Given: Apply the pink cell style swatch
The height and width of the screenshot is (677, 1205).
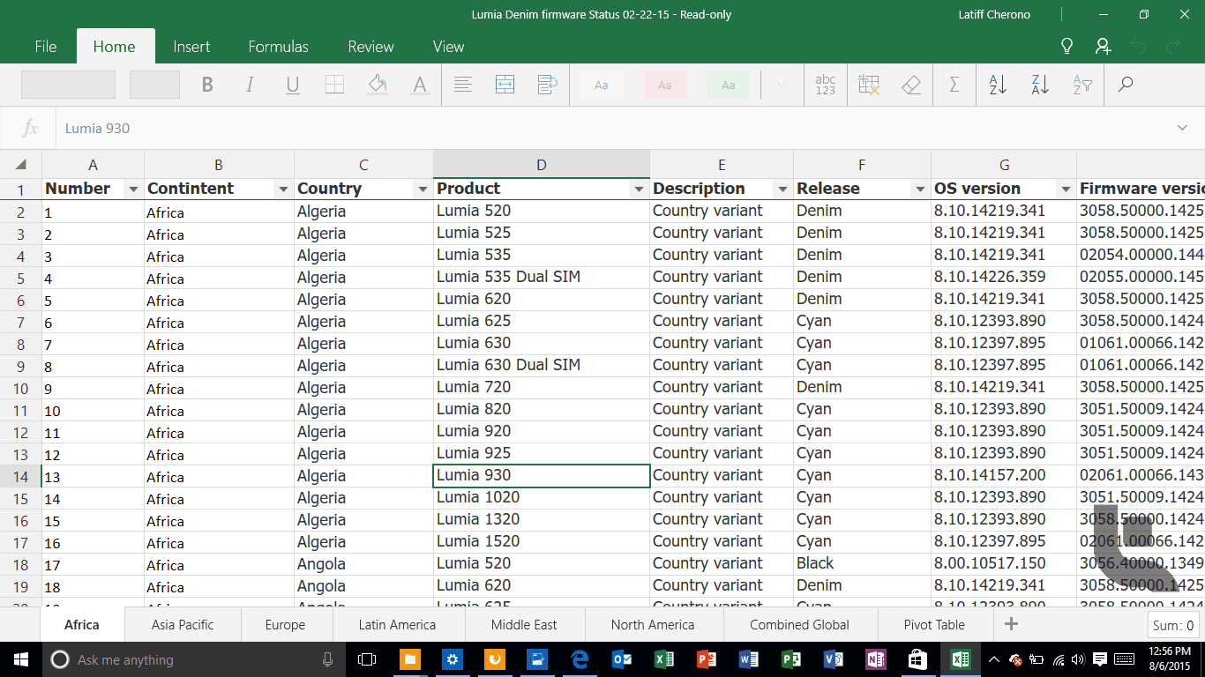Looking at the screenshot, I should [665, 85].
